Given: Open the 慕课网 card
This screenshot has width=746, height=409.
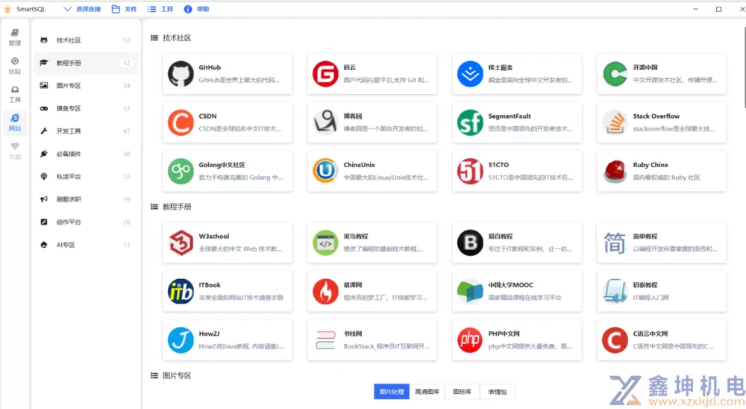Looking at the screenshot, I should coord(372,291).
